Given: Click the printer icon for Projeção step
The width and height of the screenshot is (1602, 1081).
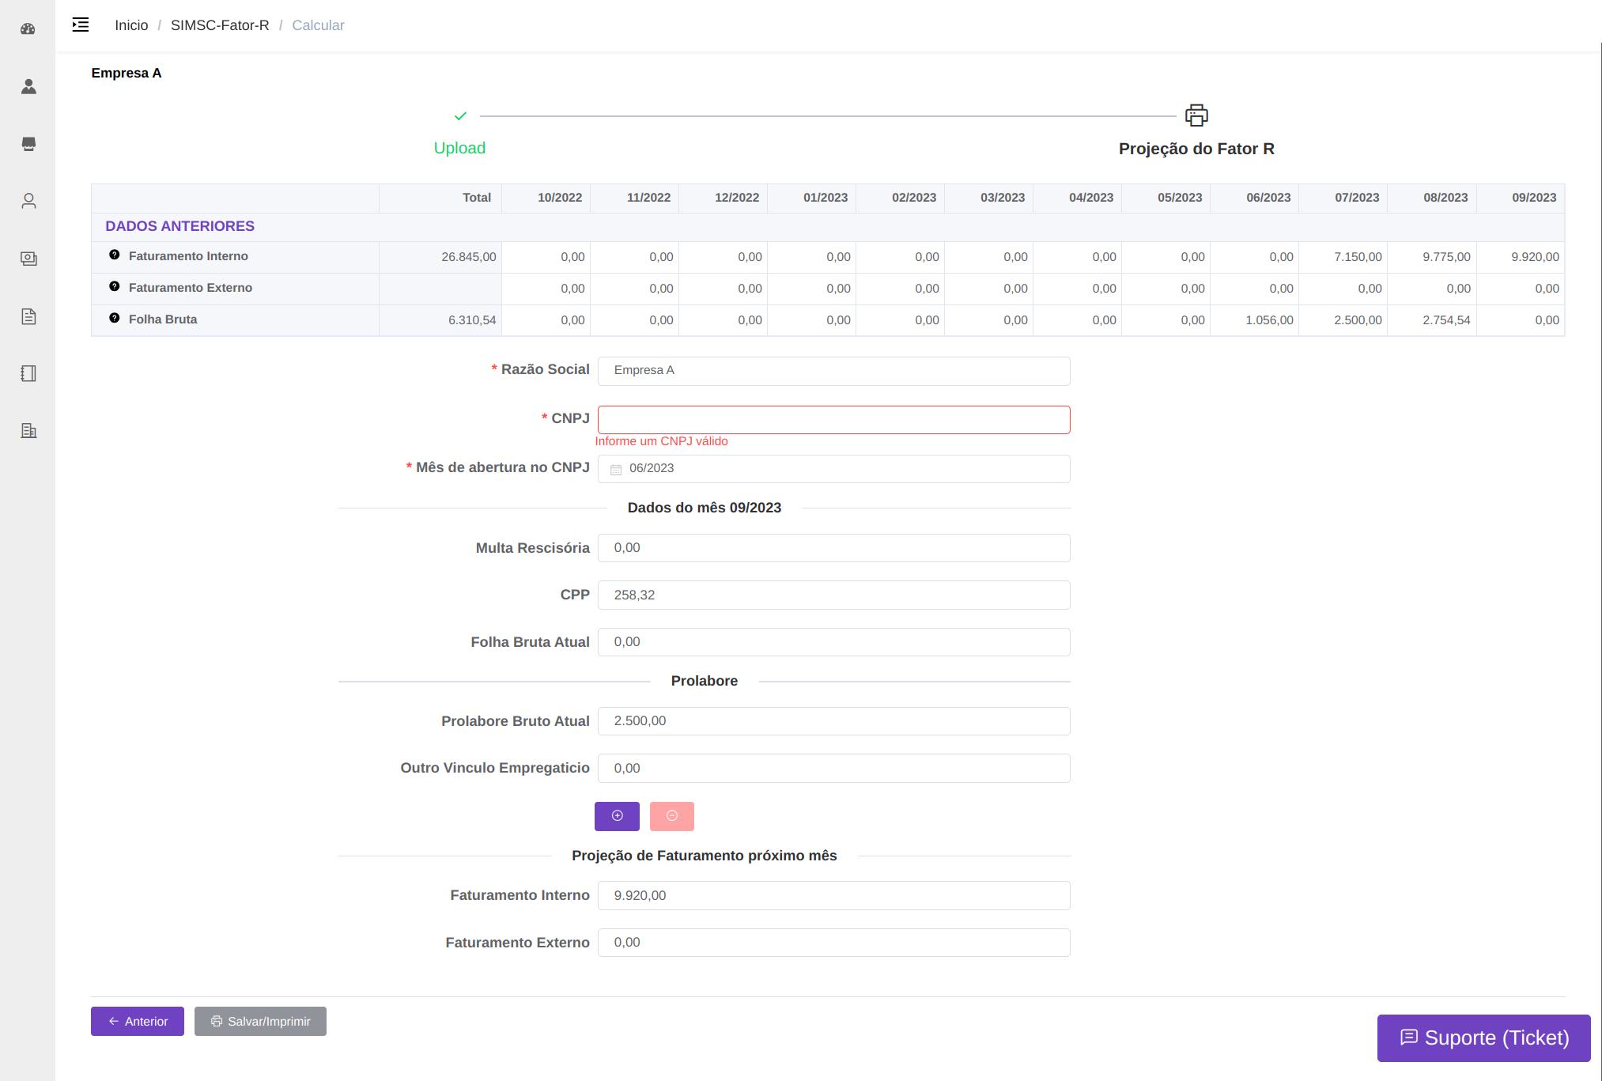Looking at the screenshot, I should [x=1196, y=115].
